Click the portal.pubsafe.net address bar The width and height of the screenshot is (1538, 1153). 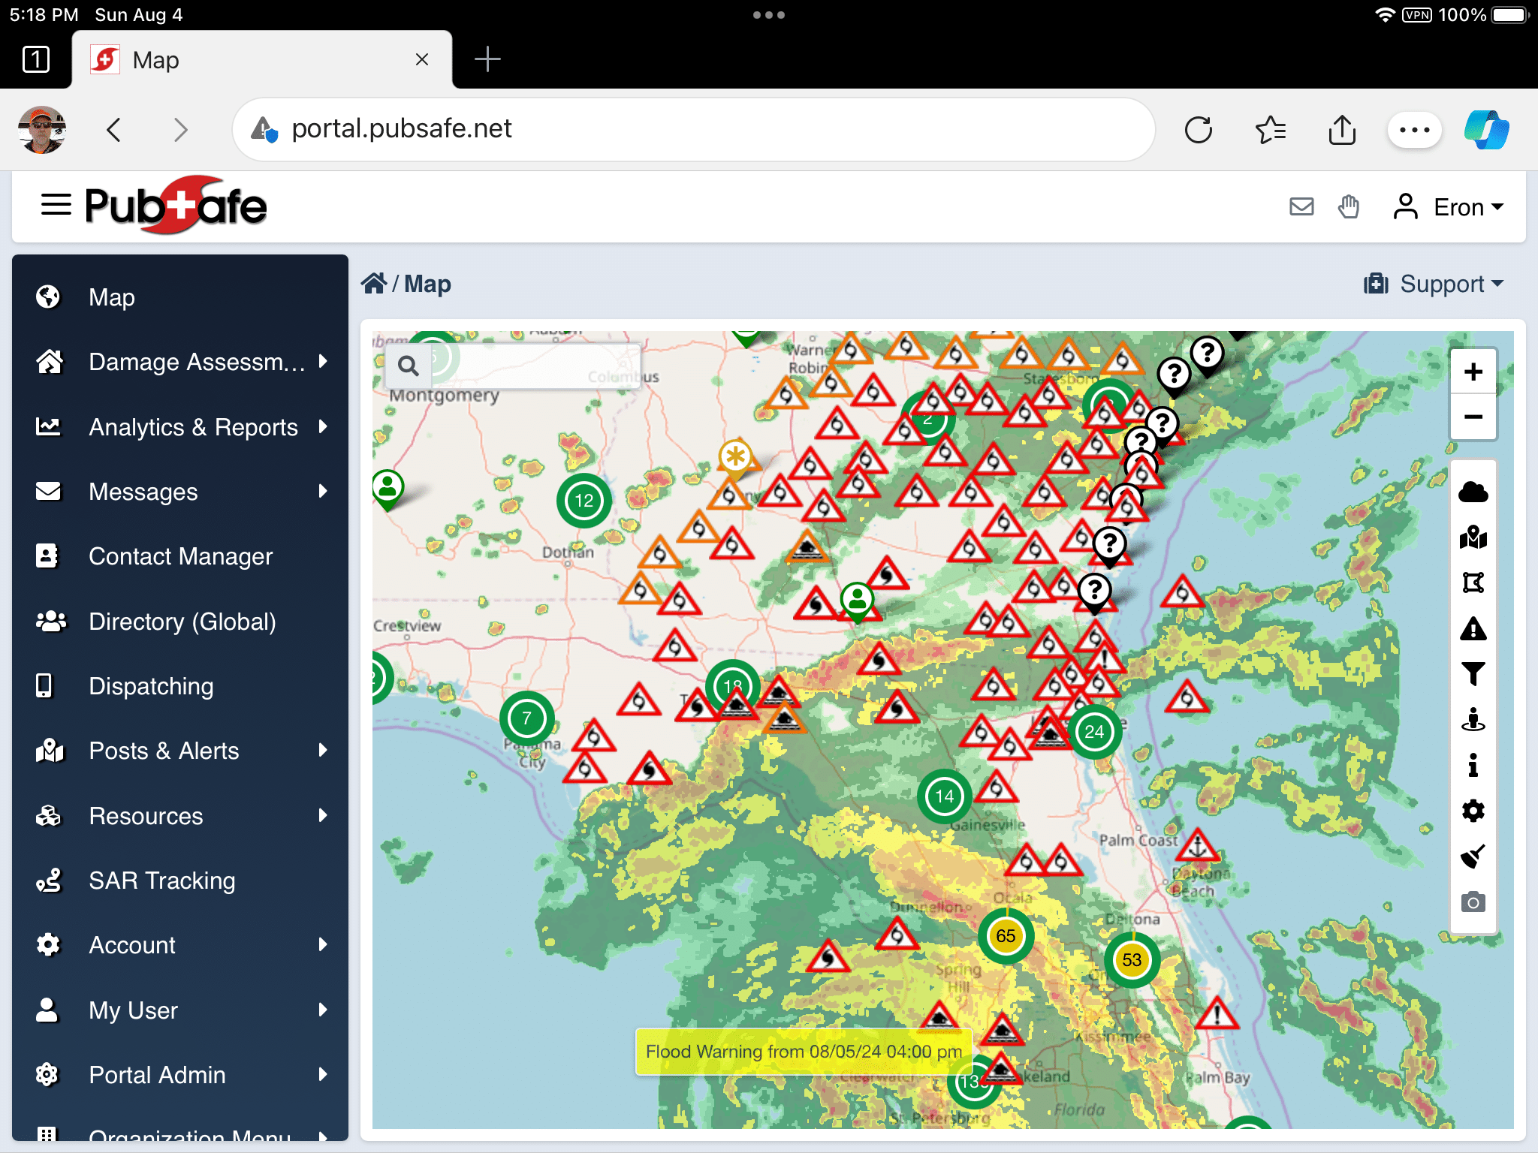[x=693, y=129]
